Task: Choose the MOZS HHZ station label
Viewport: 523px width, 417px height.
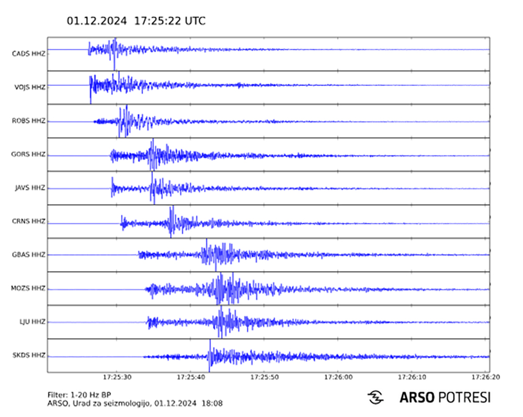Action: point(29,288)
